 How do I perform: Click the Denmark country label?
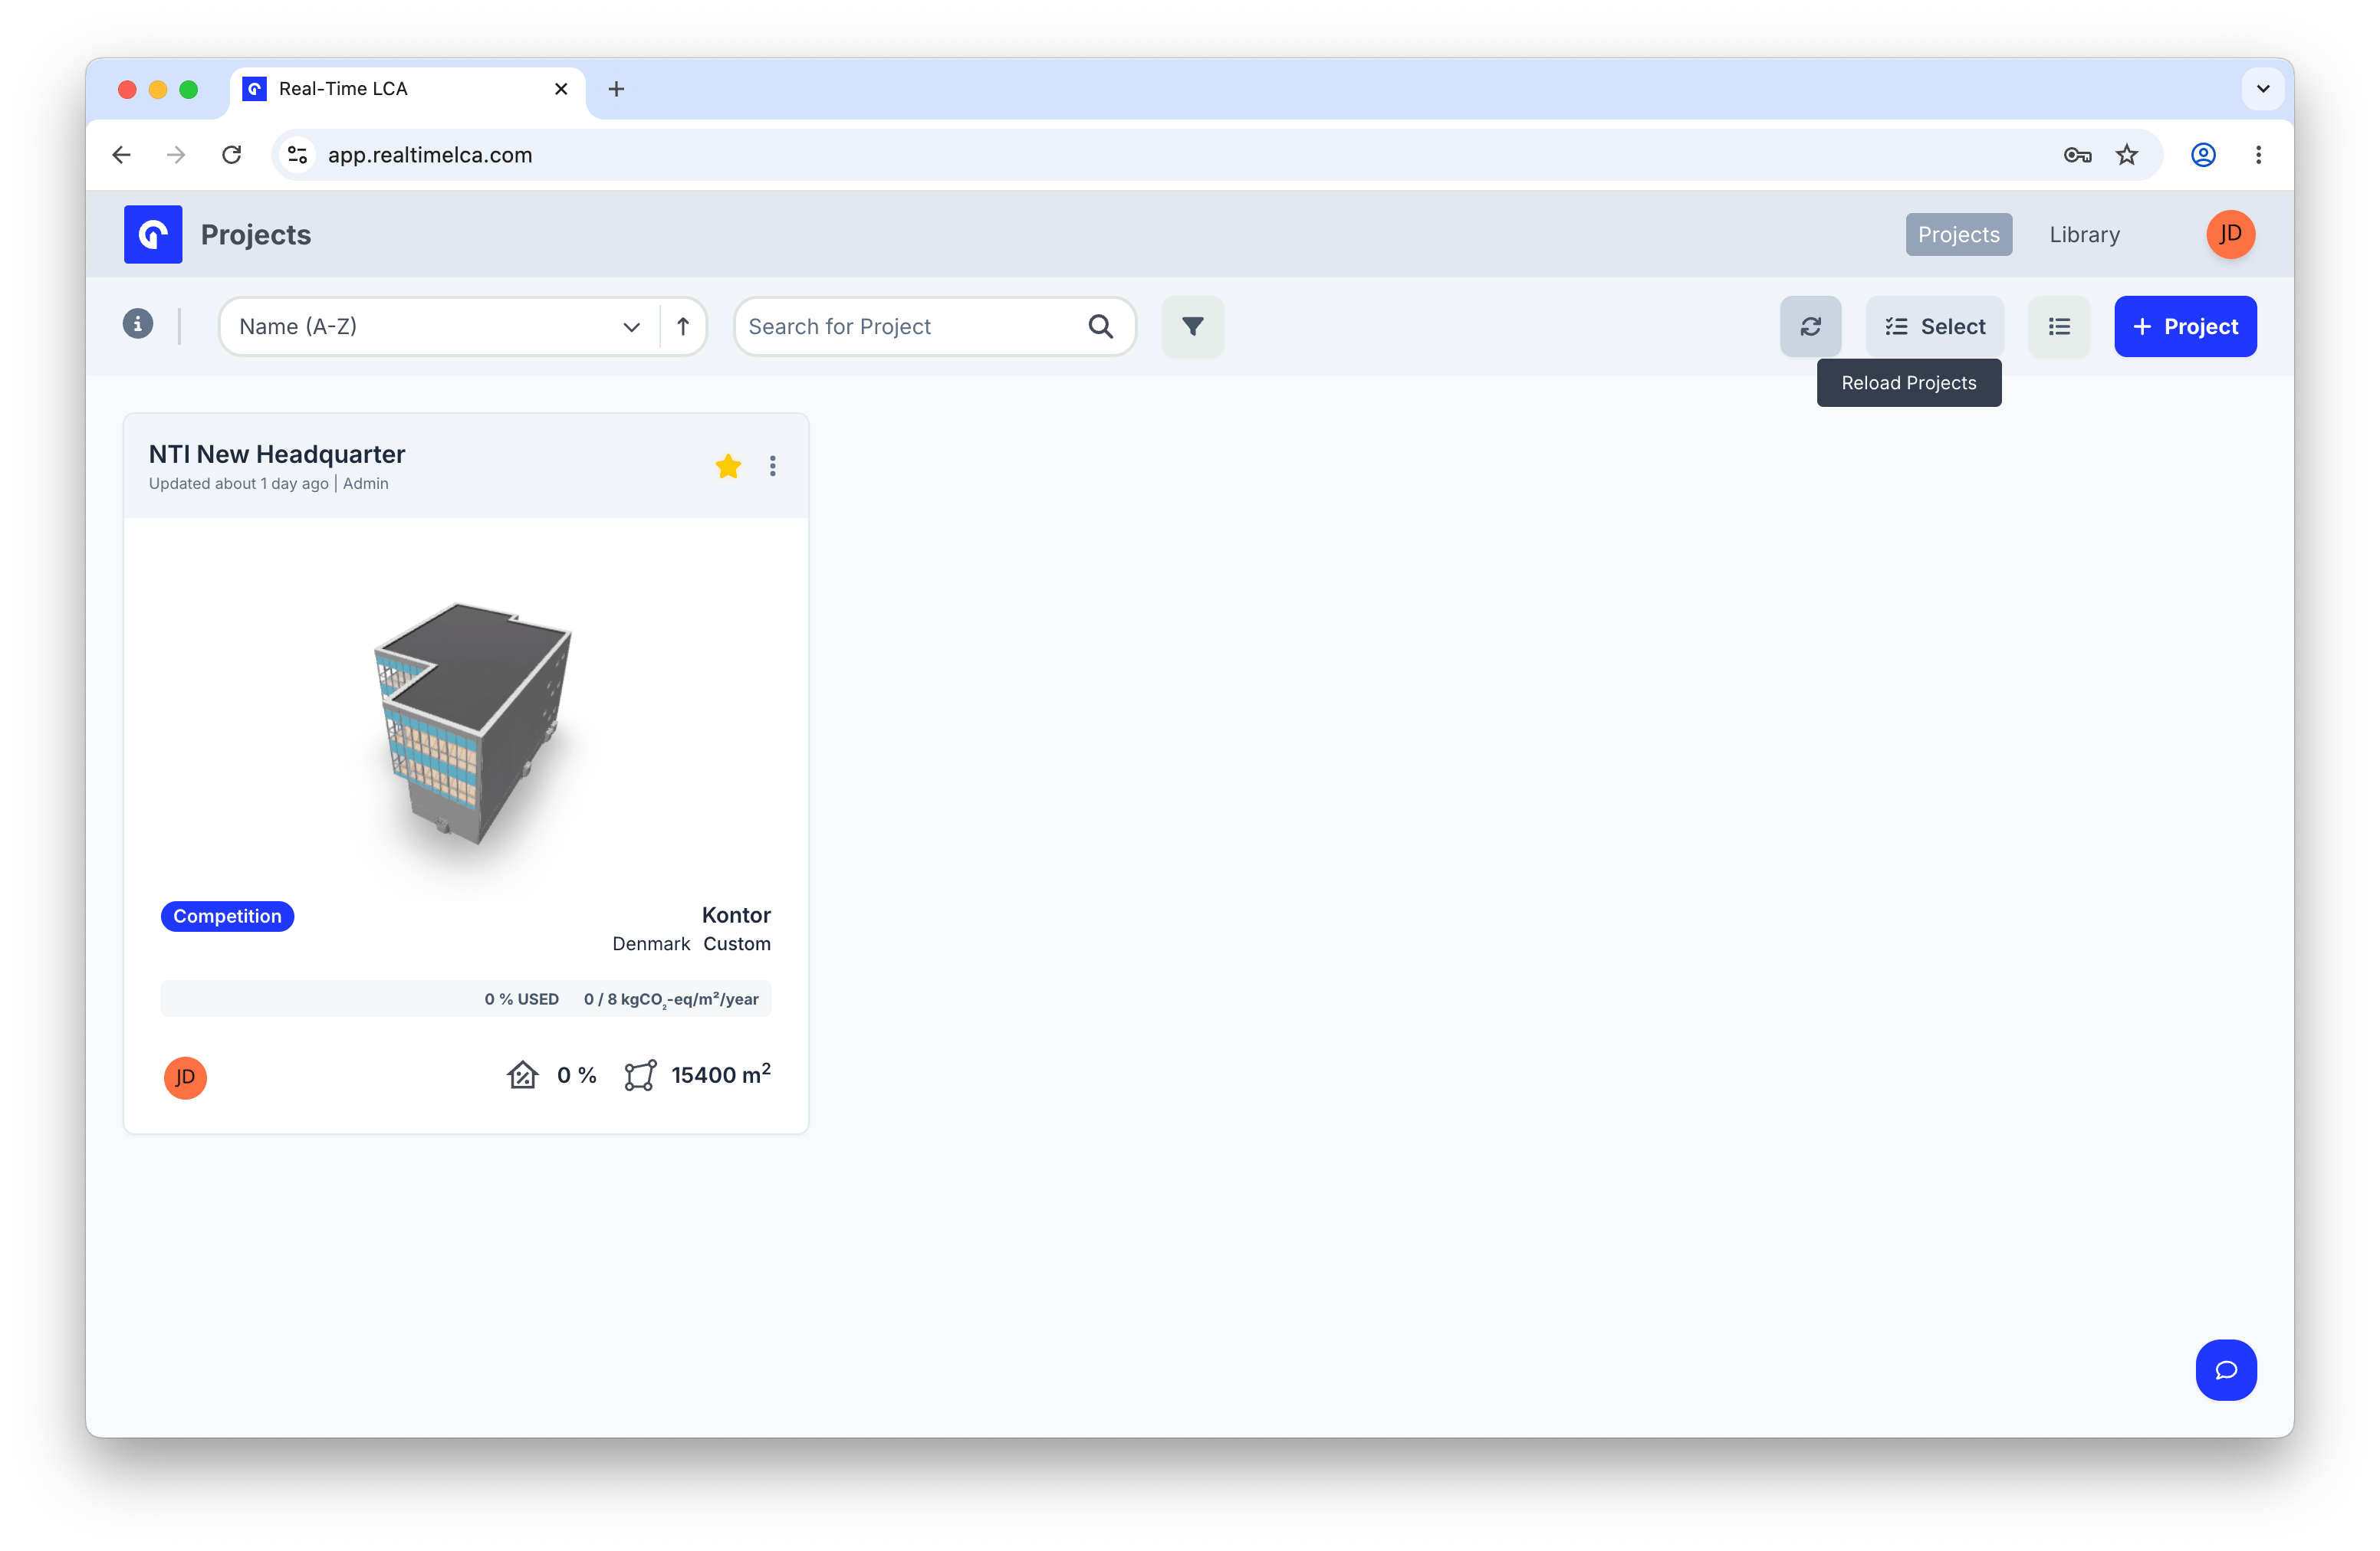click(651, 943)
